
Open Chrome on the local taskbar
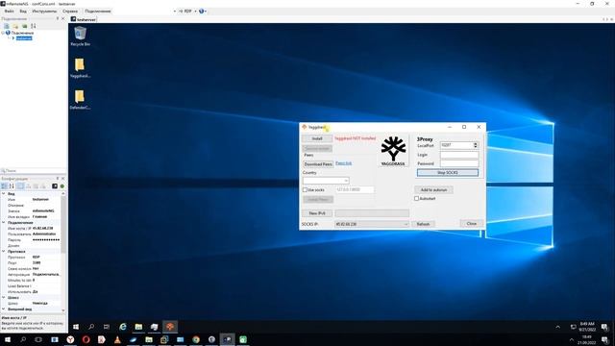[196, 339]
